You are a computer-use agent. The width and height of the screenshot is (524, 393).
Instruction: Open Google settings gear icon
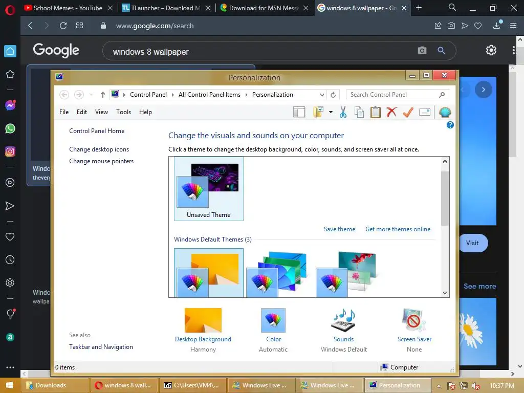(491, 50)
